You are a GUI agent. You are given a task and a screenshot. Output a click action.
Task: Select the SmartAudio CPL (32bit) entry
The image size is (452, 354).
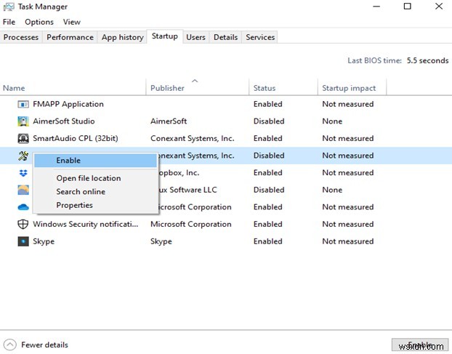[76, 138]
